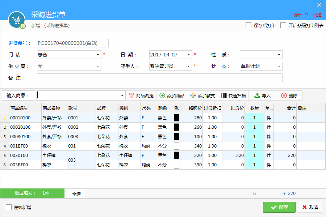Click the product code 001BF00 cell
This screenshot has width=326, height=217.
point(25,146)
